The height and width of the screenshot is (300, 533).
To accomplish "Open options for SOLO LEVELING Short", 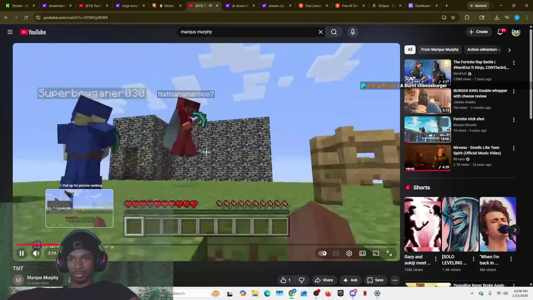I will coord(473,259).
